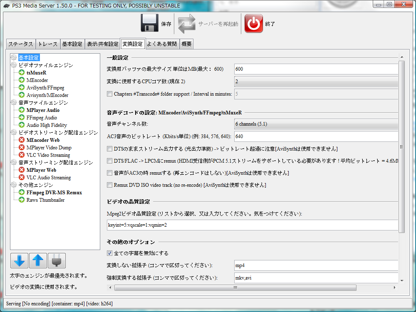The height and width of the screenshot is (312, 416).
Task: Open the 概要 tab
Action: 186,44
